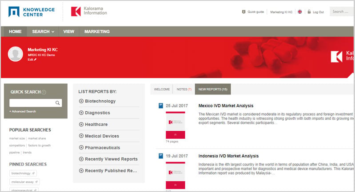The width and height of the screenshot is (355, 192).
Task: Click the magnifier icon in Quick Search
Action: (x=58, y=103)
